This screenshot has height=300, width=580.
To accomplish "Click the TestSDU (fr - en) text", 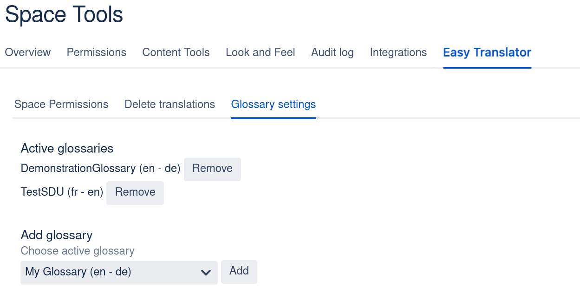I will (62, 192).
